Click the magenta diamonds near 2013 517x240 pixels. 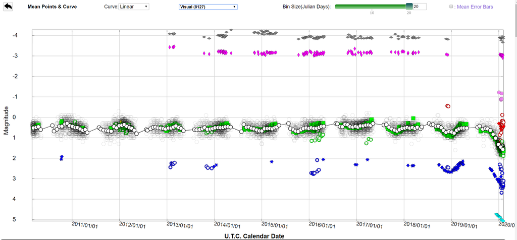click(172, 47)
